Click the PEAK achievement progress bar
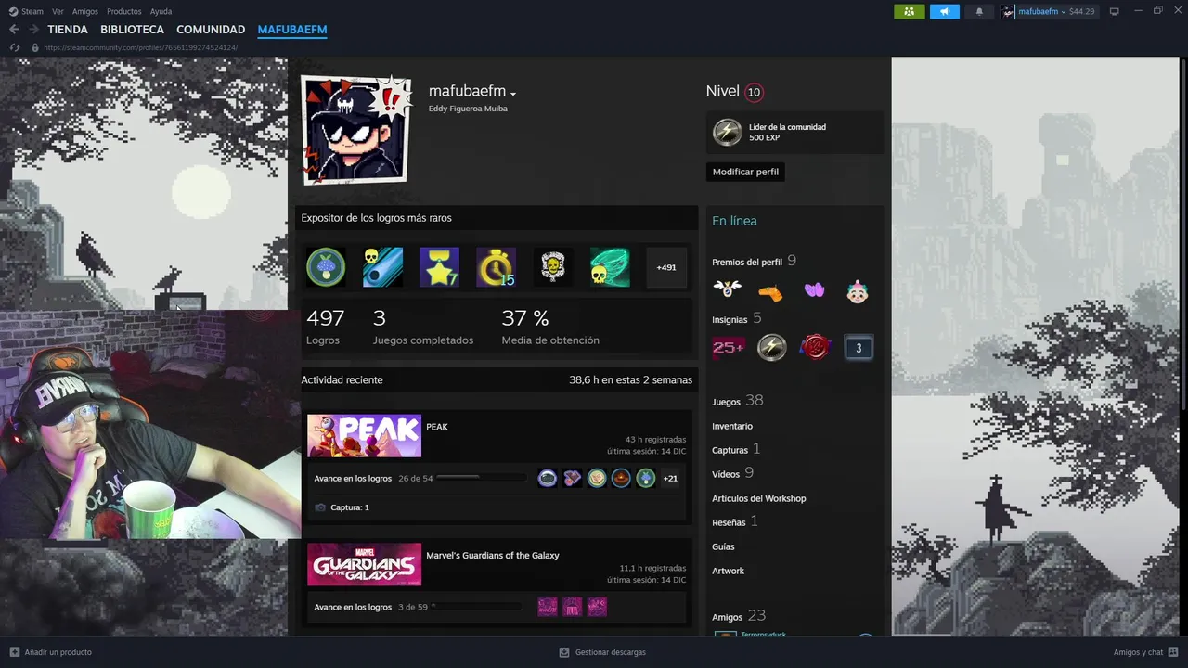 tap(480, 479)
